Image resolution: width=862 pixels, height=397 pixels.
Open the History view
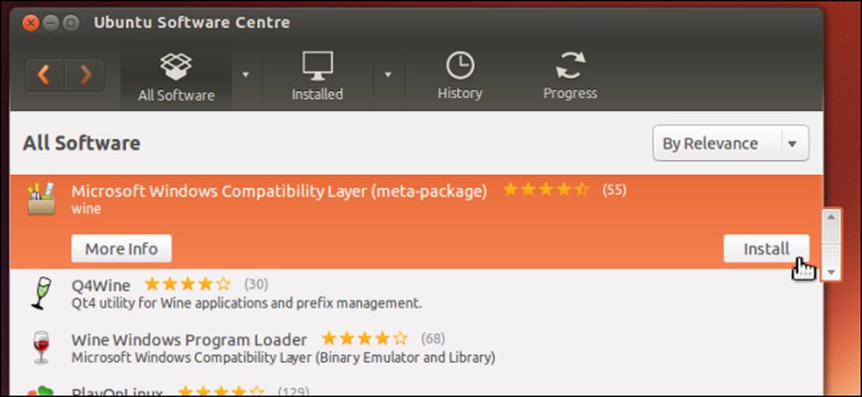coord(459,77)
